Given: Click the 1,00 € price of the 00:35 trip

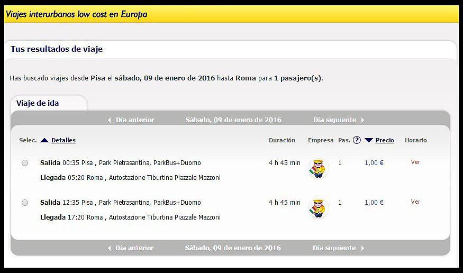Looking at the screenshot, I should (x=374, y=163).
